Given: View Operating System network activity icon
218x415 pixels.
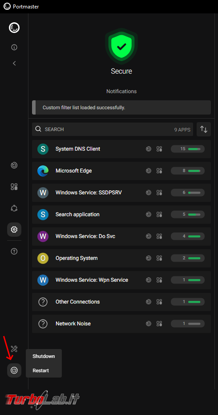Looking at the screenshot, I should tap(149, 258).
